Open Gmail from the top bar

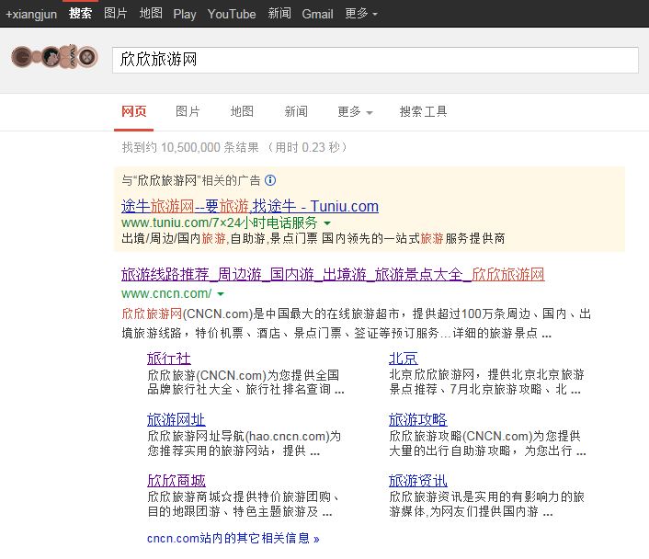(x=317, y=14)
